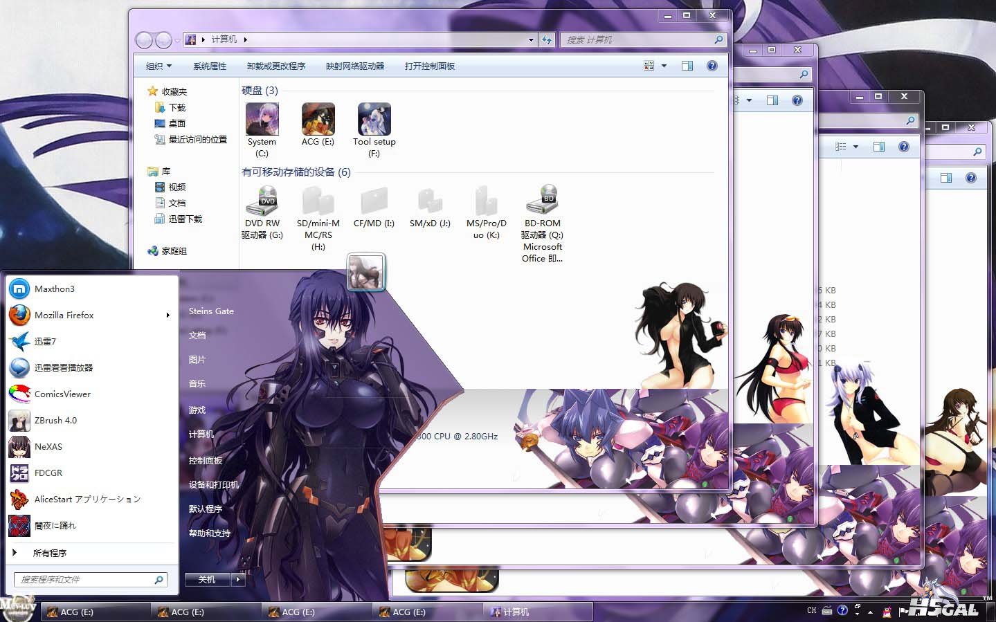Viewport: 996px width, 622px height.
Task: Open the 组织 dropdown menu
Action: tap(159, 66)
